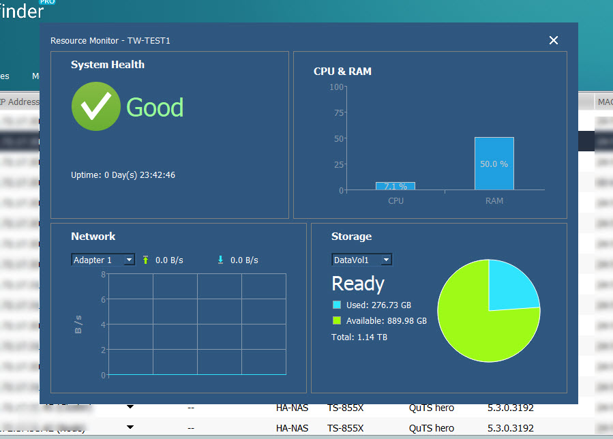Viewport: 613px width, 439px height.
Task: Click inside the Network traffic graph
Action: click(x=196, y=324)
